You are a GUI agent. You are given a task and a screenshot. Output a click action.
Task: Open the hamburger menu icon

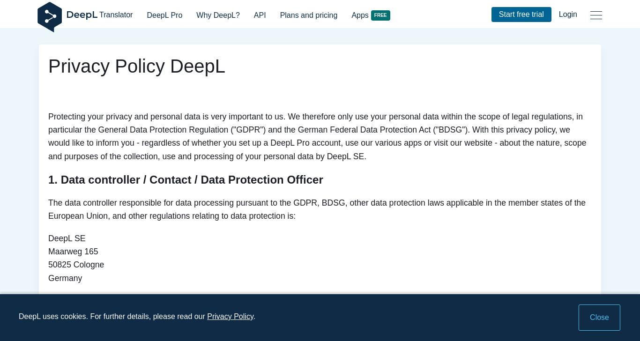pos(596,15)
